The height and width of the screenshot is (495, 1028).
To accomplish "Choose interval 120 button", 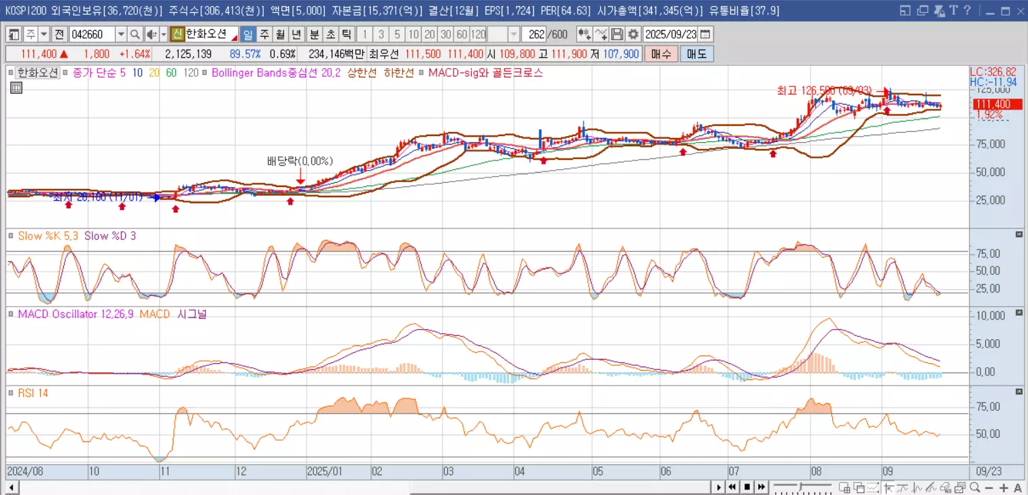I will 478,35.
